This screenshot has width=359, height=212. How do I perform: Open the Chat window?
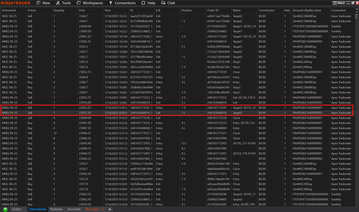[168, 3]
